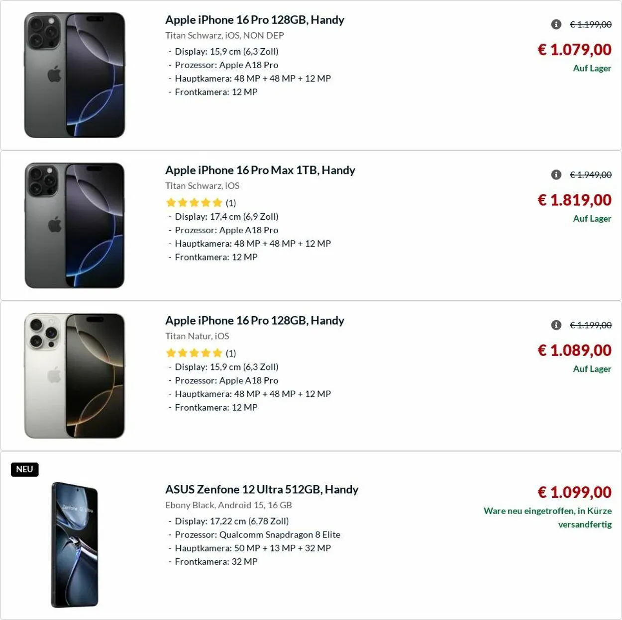Screen dimensions: 622x620
Task: Open ASUS Zenfone 12 Ultra 512GB title link
Action: point(261,489)
